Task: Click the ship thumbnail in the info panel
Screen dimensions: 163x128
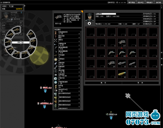Action: coord(58,17)
